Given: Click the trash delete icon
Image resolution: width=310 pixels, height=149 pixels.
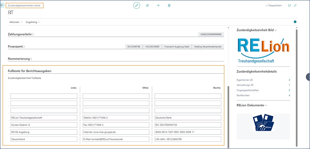Looking at the screenshot, I should 169,5.
